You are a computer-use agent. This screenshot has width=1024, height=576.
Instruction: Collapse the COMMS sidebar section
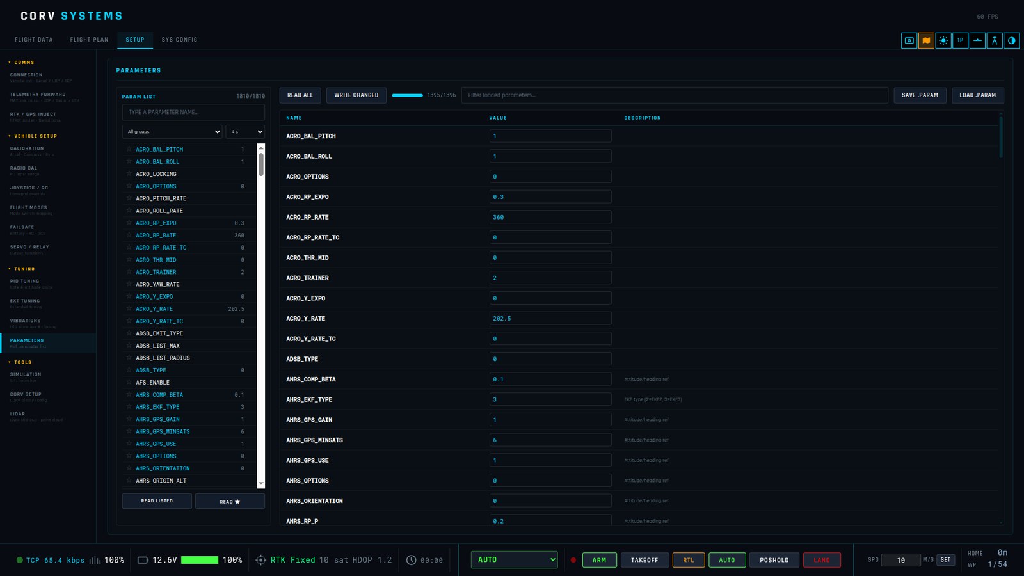coord(22,62)
